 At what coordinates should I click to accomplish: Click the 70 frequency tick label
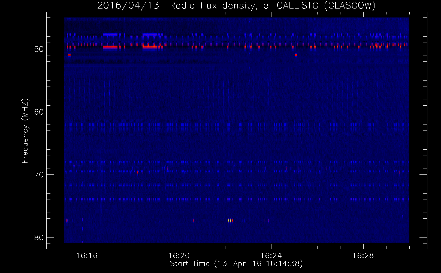(x=39, y=175)
